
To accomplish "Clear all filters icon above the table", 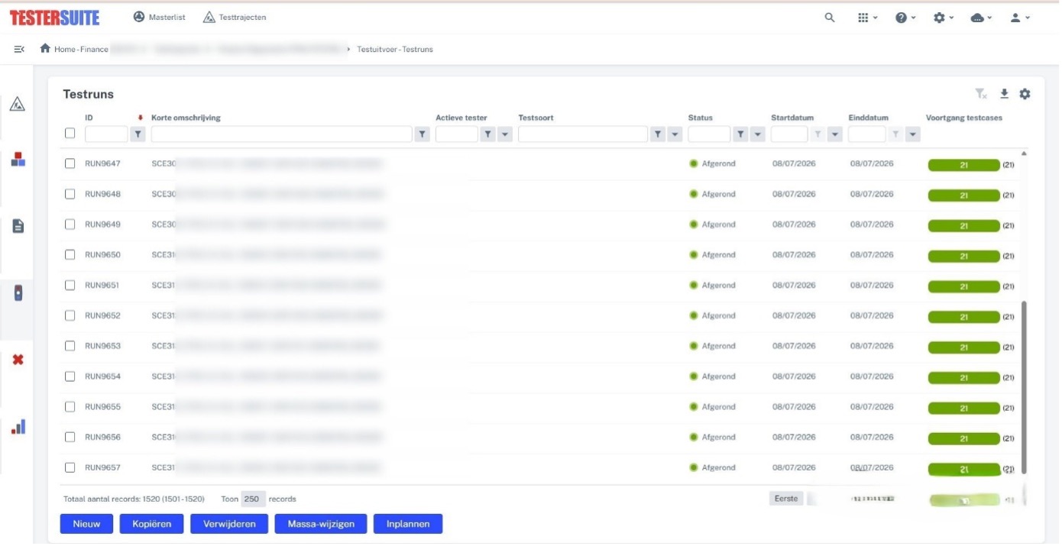I will point(981,94).
